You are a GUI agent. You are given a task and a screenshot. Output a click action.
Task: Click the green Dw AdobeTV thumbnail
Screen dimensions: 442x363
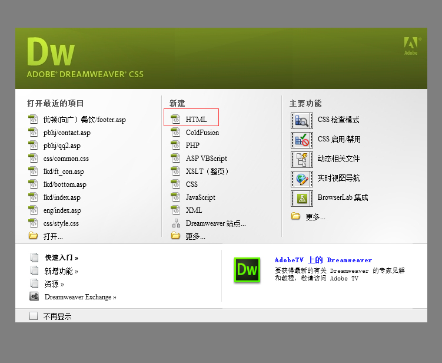click(x=247, y=270)
